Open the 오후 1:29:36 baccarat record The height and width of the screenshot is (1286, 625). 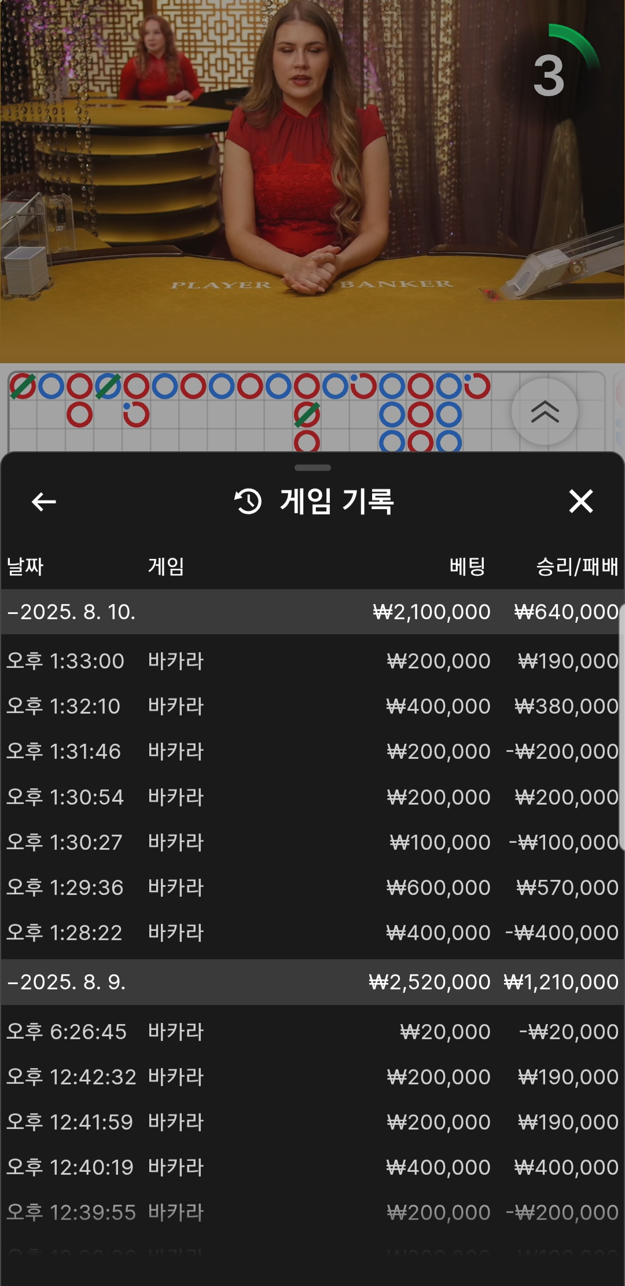tap(312, 887)
